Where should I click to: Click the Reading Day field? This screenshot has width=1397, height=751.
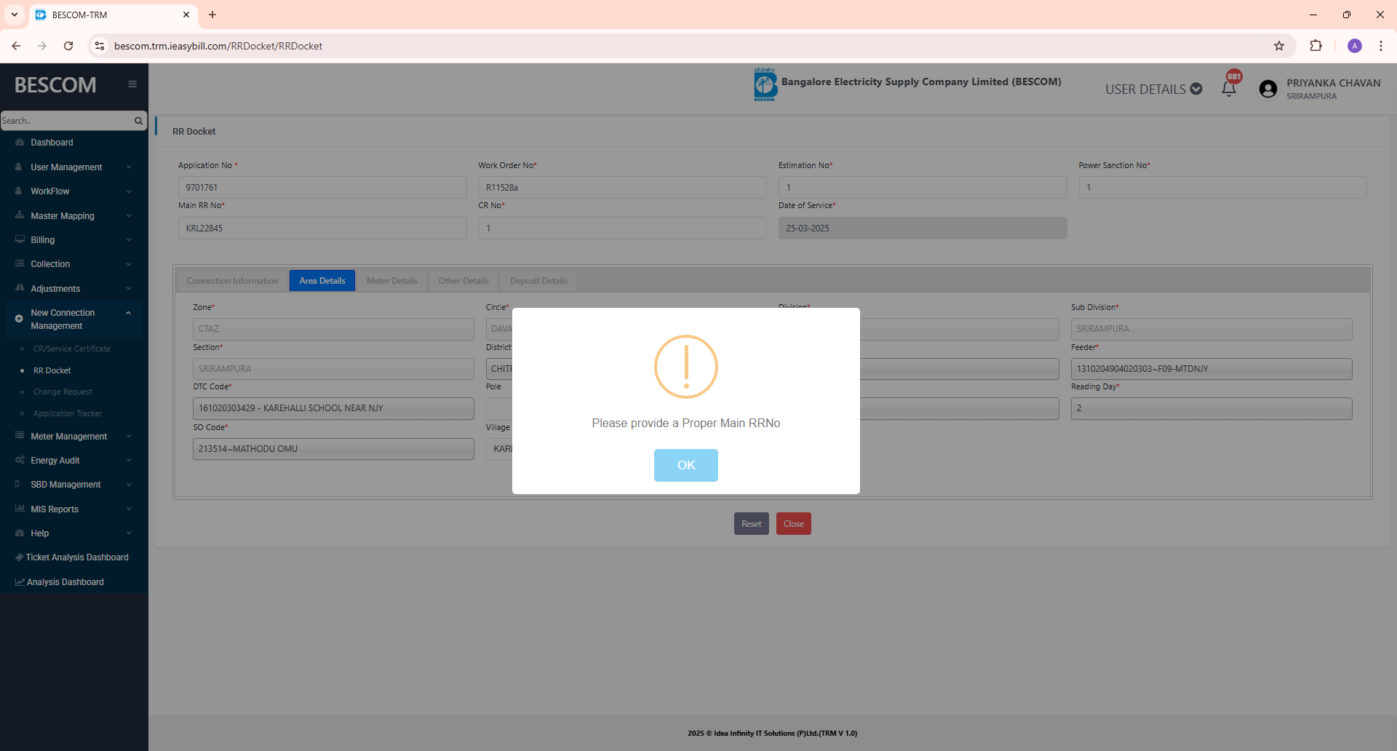click(x=1211, y=408)
